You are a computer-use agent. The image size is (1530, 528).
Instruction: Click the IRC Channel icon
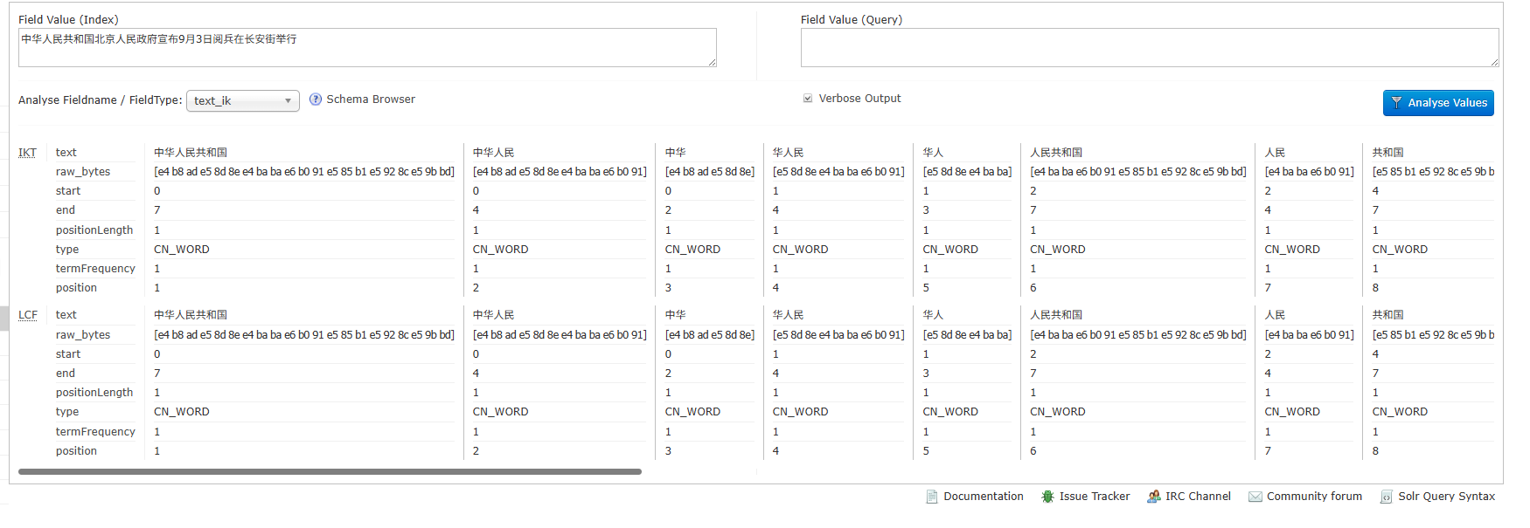(1154, 497)
